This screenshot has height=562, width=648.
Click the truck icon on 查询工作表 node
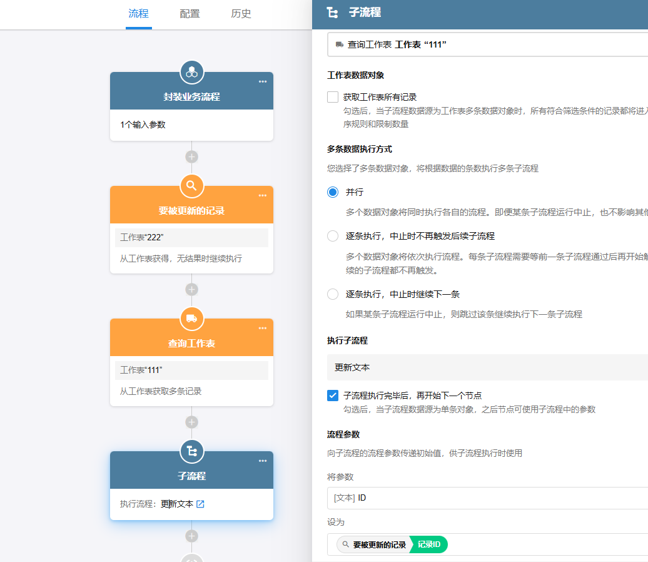click(192, 319)
